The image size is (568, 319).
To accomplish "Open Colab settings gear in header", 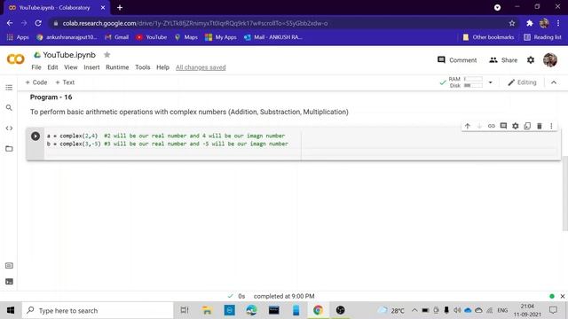I will (531, 60).
